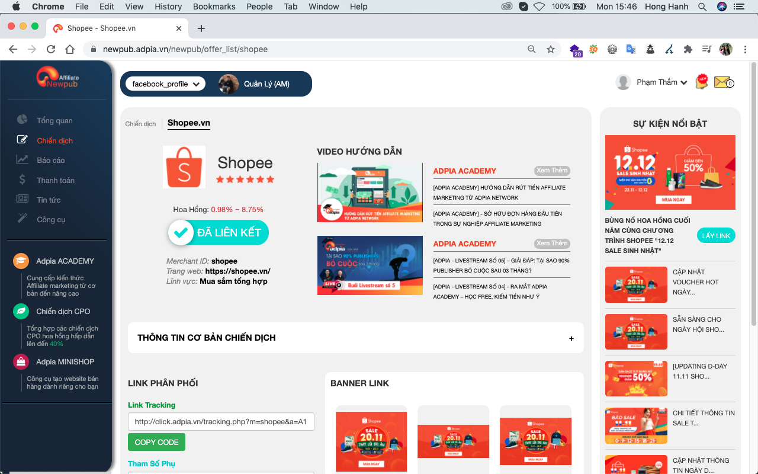758x474 pixels.
Task: Click Chiến dịch CPO leaf icon
Action: click(21, 311)
